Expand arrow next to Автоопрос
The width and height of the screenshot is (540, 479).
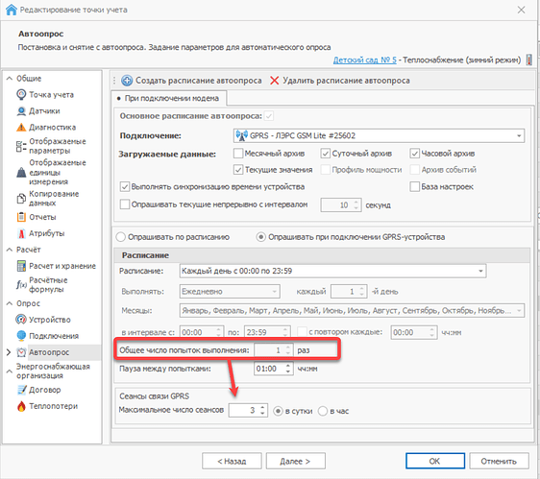(9, 352)
